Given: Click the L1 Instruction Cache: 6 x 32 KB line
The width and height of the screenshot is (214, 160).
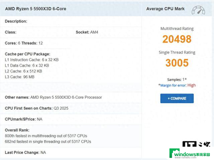Looking at the screenshot, I should click(32, 60).
